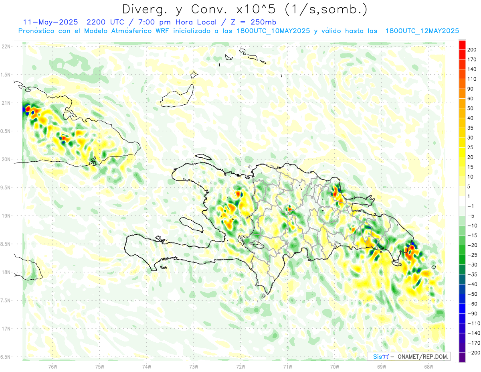The width and height of the screenshot is (481, 372).
Task: Select the -140 color scale label
Action: pyautogui.click(x=473, y=333)
